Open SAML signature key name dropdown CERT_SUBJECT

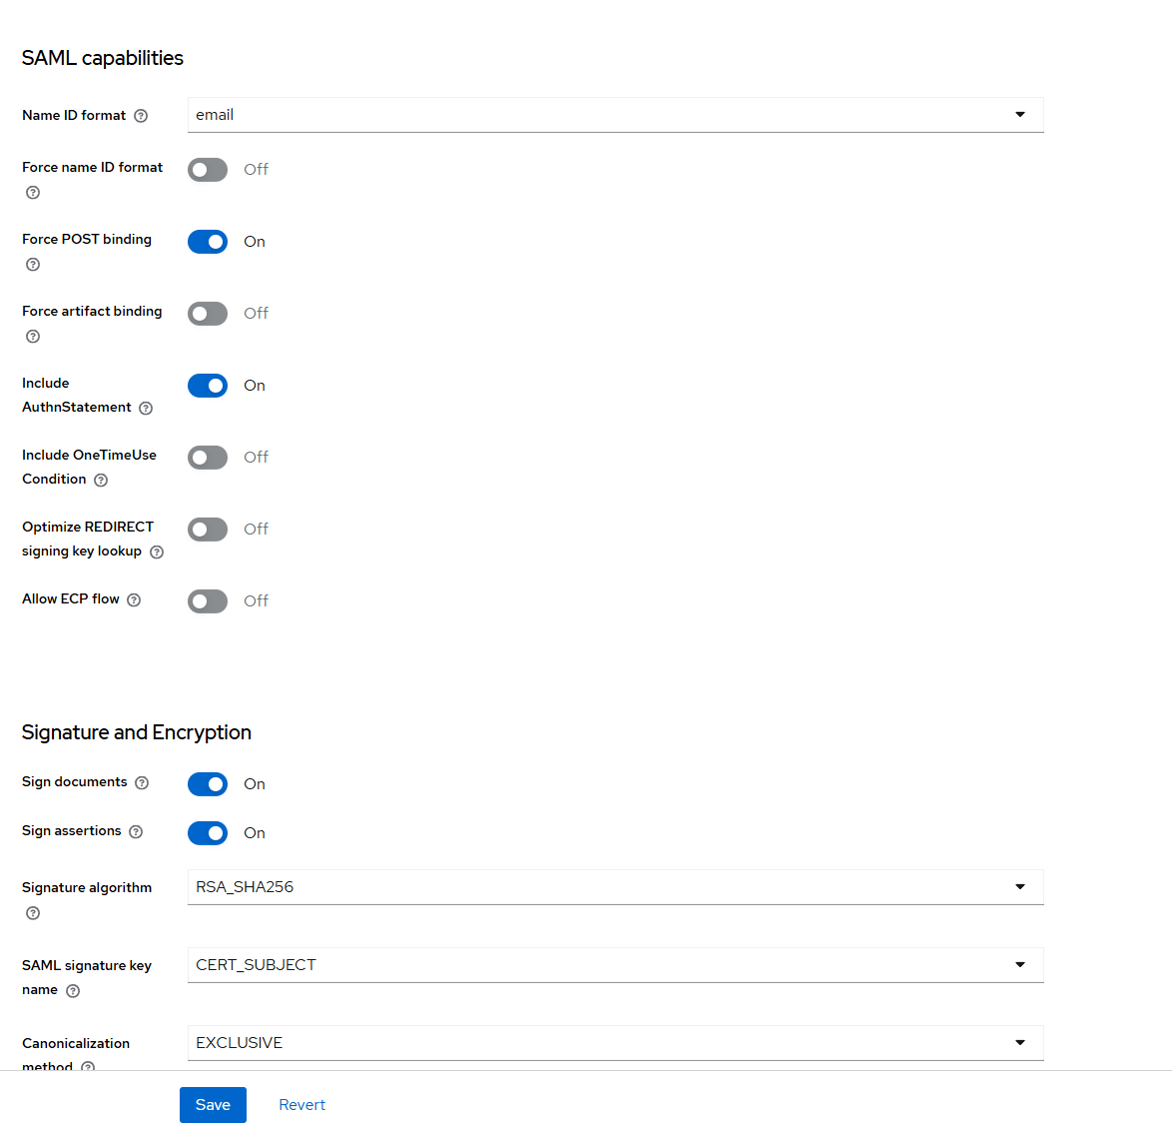point(615,965)
